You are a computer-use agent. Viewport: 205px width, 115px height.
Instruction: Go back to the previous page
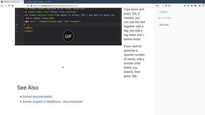(2, 6)
